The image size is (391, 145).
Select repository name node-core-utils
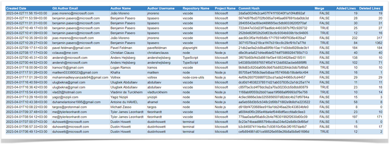tap(194, 78)
